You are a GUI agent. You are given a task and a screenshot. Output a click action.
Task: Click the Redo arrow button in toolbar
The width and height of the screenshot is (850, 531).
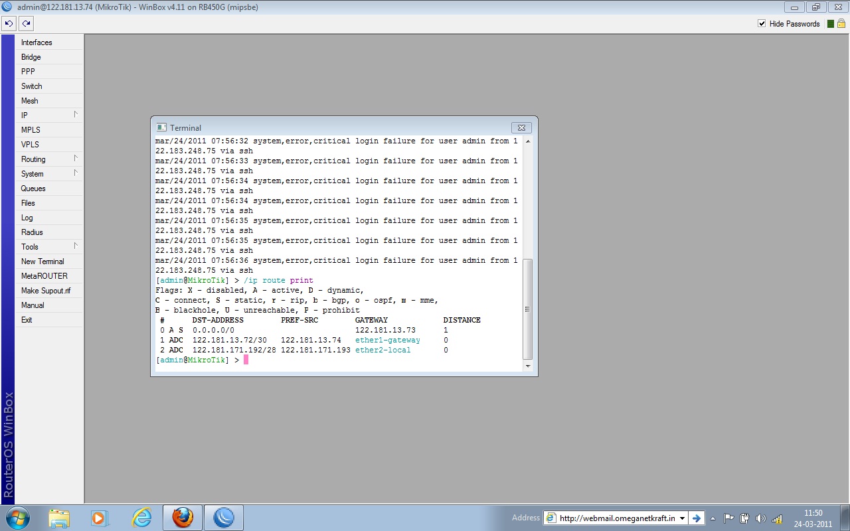26,23
